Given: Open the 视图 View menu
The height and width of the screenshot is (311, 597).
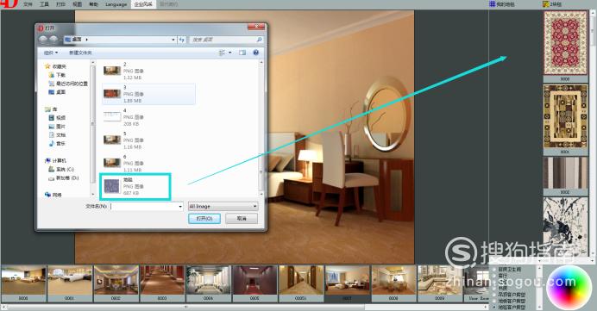Looking at the screenshot, I should tap(77, 4).
